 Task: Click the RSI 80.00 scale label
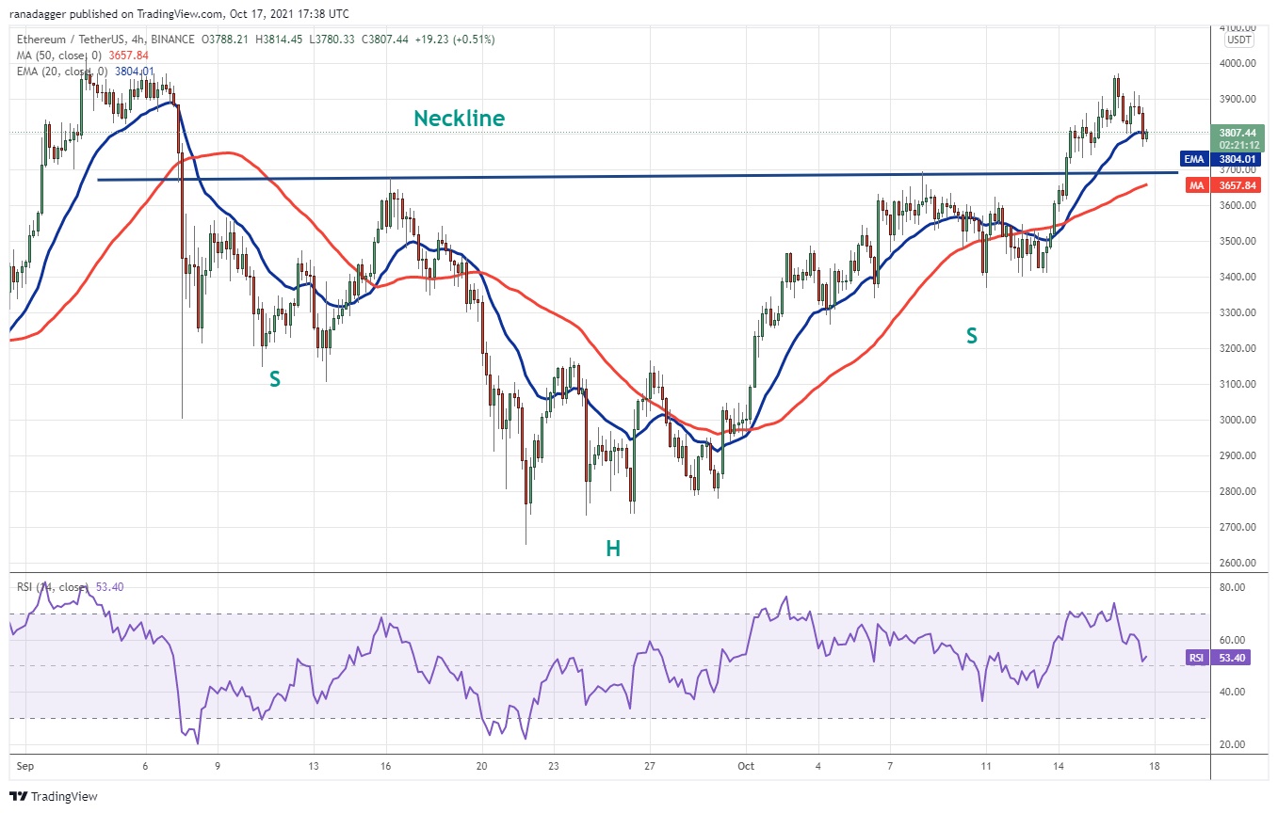[1232, 587]
